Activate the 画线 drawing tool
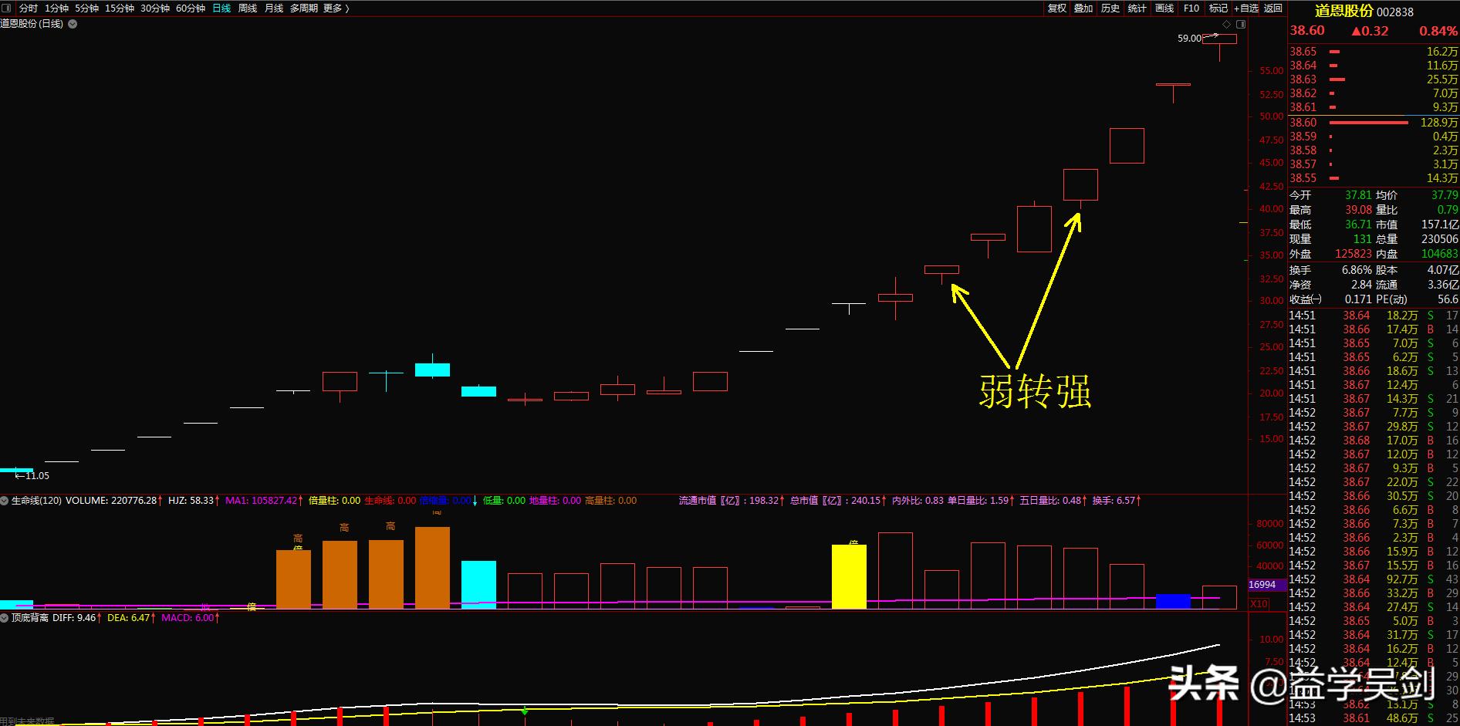The height and width of the screenshot is (726, 1460). (x=1164, y=8)
